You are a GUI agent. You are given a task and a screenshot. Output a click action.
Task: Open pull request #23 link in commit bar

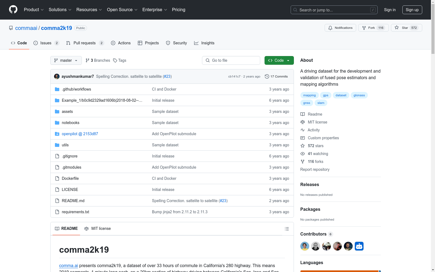coord(167,76)
